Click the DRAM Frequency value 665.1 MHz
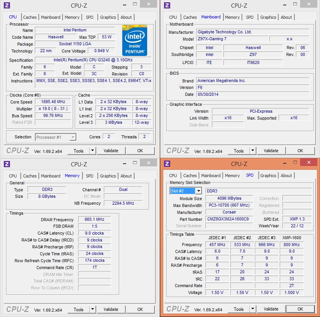 click(x=95, y=219)
